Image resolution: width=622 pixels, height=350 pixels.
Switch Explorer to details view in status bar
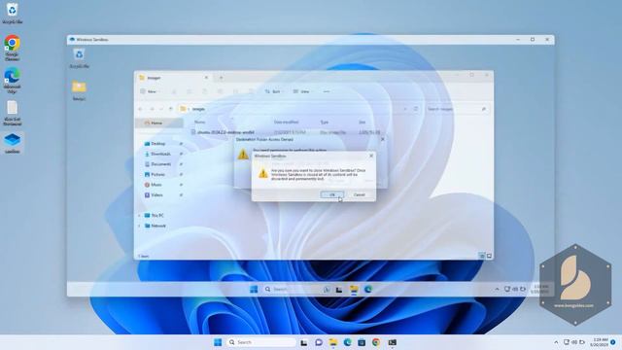pyautogui.click(x=482, y=256)
